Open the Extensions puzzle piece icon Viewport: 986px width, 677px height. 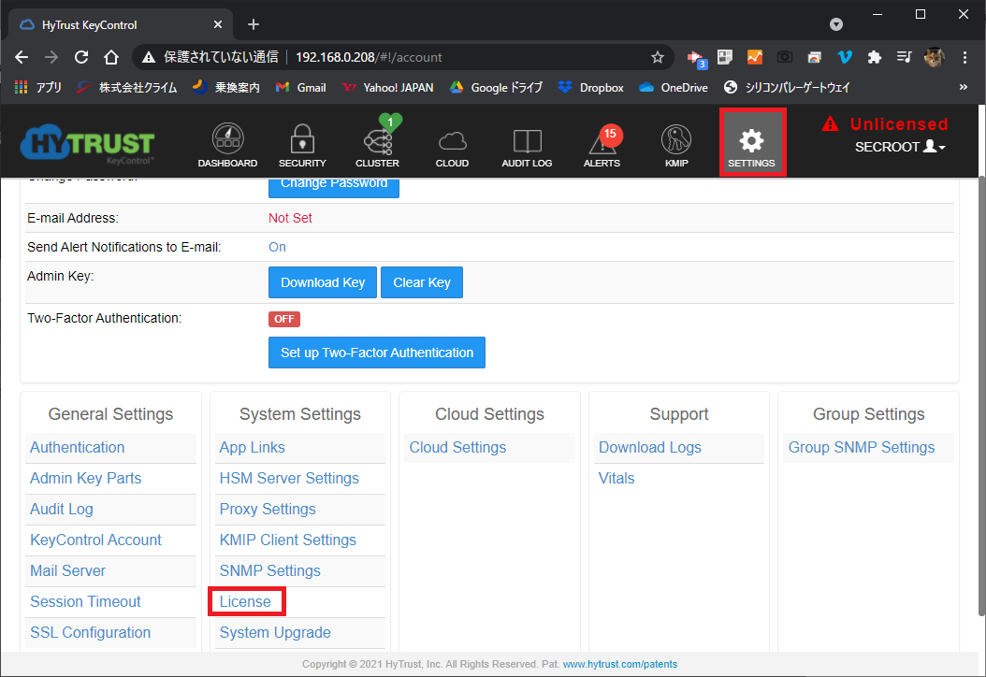[874, 57]
